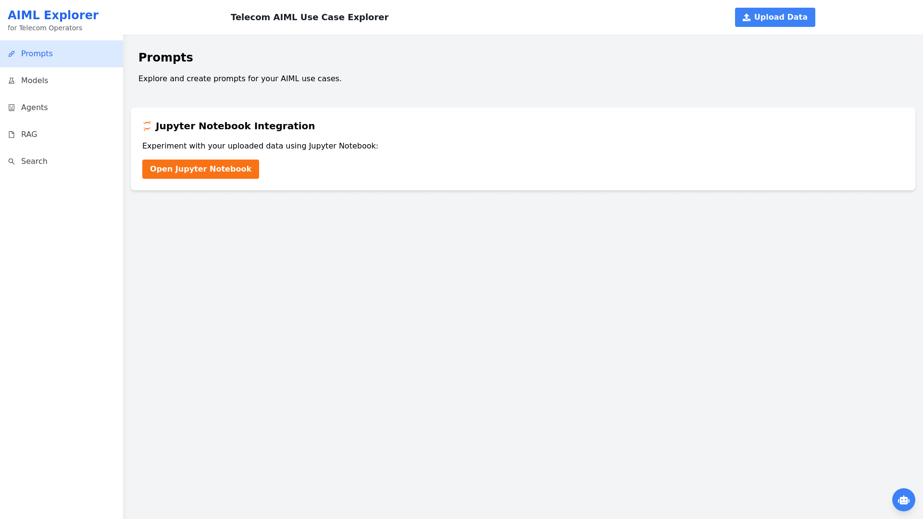The image size is (923, 519).
Task: Click the Jupyter Notebook Integration heading
Action: pos(235,126)
